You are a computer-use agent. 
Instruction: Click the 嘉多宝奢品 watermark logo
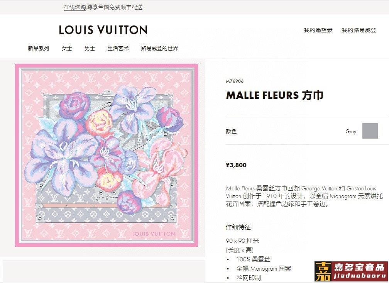coord(351,271)
